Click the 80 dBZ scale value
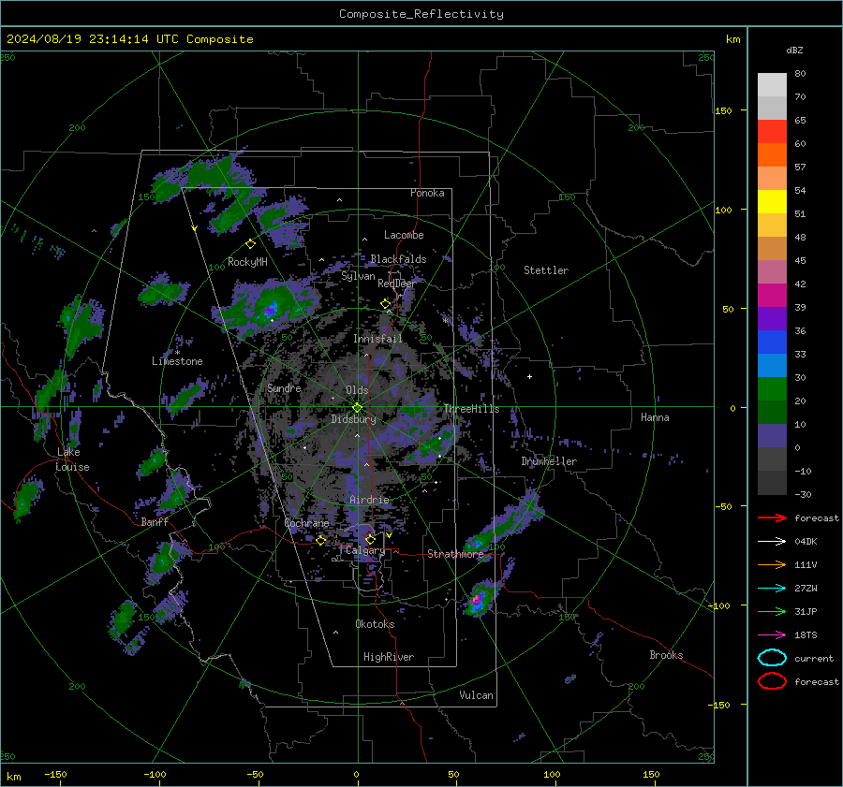 [x=800, y=73]
